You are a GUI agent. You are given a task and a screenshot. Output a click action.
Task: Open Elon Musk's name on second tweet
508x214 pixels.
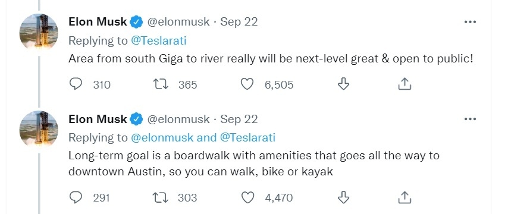click(x=98, y=119)
